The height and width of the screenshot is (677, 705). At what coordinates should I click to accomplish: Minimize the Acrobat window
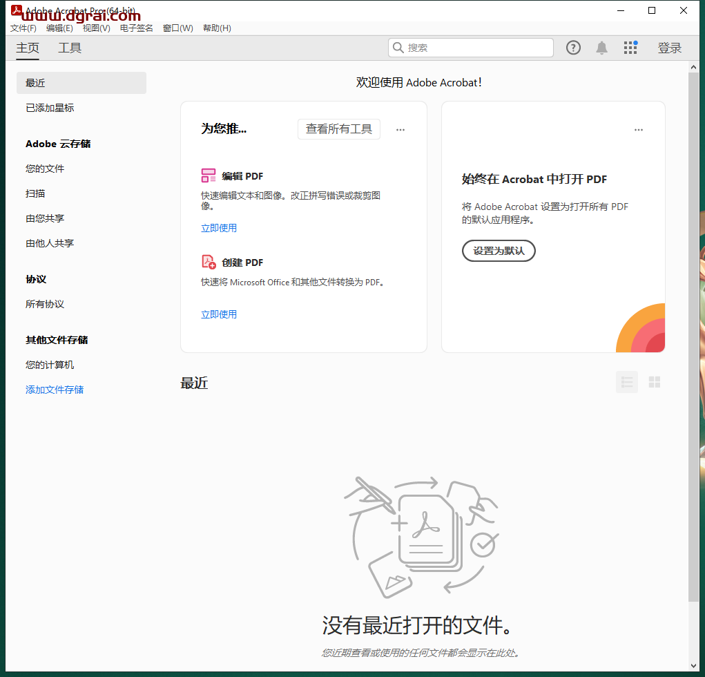pyautogui.click(x=621, y=10)
